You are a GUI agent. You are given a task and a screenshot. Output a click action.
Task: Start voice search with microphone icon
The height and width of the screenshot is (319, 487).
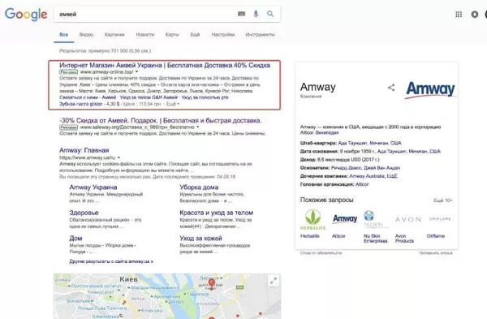click(256, 14)
